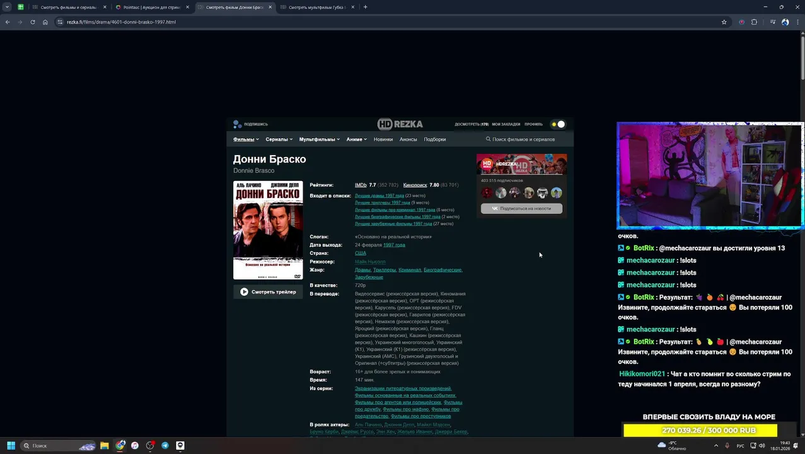This screenshot has height=454, width=805.
Task: Click 'Подписаться на новости' VK button
Action: (521, 208)
